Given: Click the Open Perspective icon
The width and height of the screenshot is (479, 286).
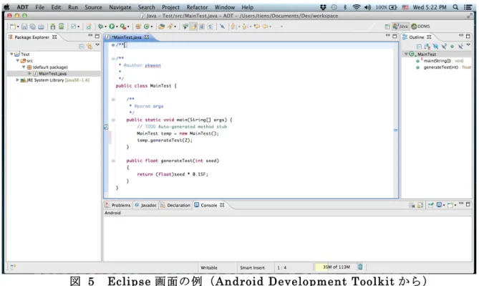Looking at the screenshot, I should click(x=387, y=27).
